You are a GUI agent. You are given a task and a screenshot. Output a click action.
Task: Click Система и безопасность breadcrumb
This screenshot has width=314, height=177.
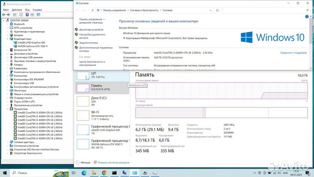144,10
